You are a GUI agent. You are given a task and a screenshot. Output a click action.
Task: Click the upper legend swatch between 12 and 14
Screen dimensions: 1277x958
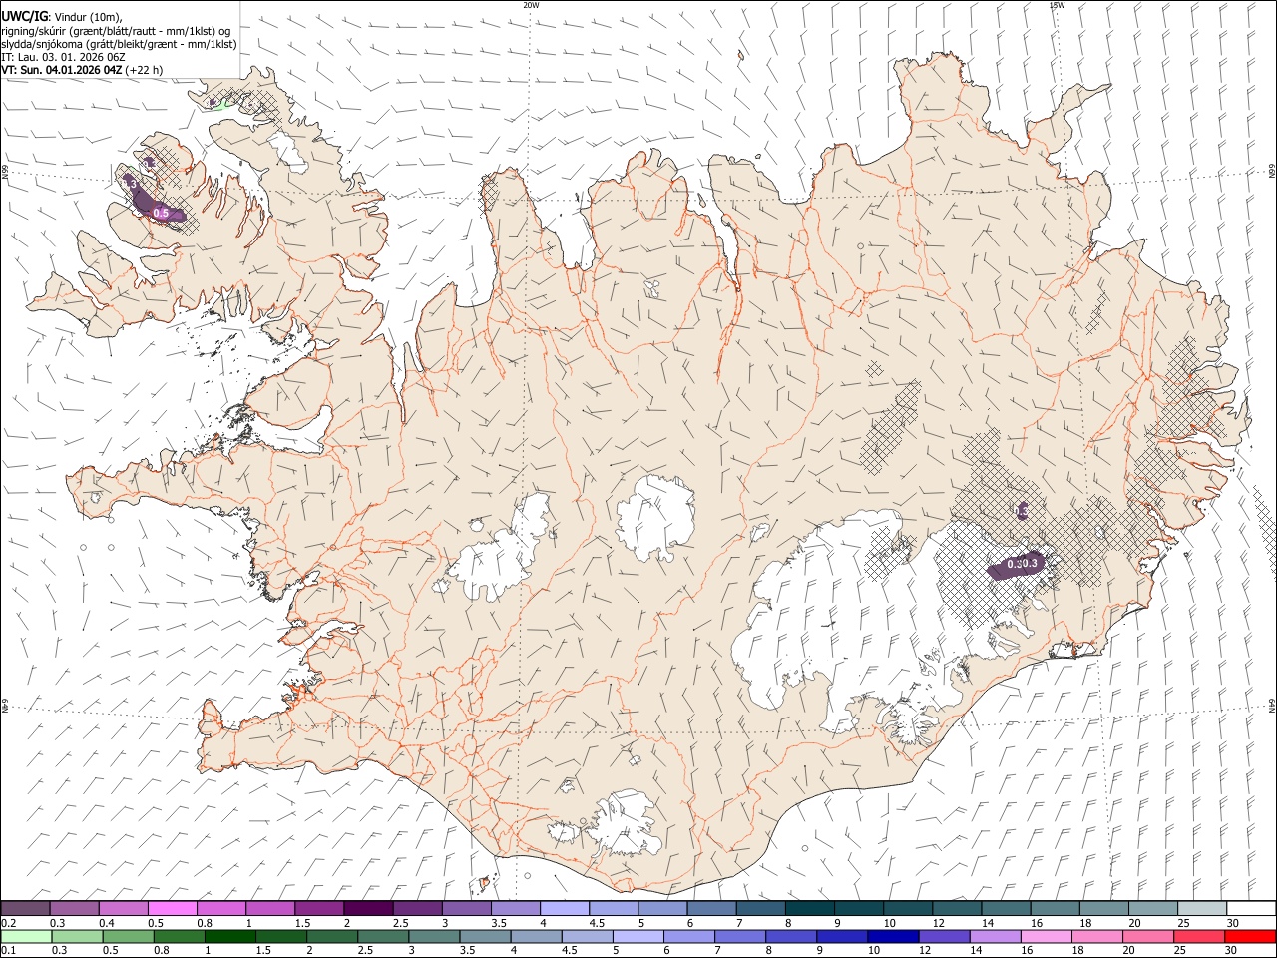pyautogui.click(x=957, y=908)
